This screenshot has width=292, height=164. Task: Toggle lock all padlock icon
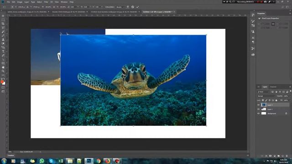point(276,100)
